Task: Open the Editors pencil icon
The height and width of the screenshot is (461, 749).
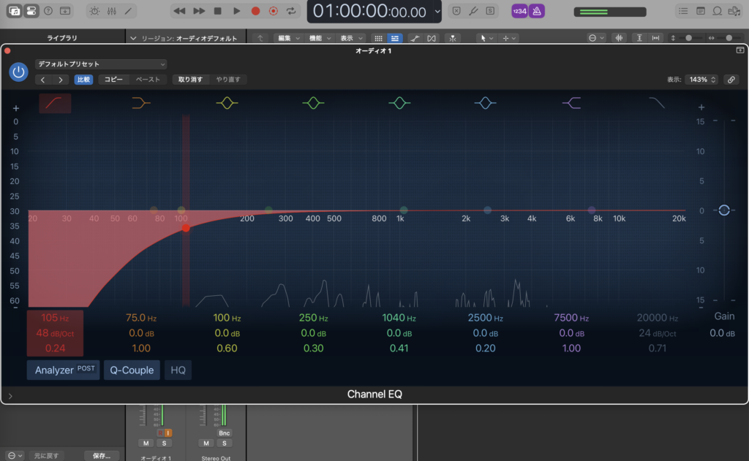Action: (x=128, y=11)
